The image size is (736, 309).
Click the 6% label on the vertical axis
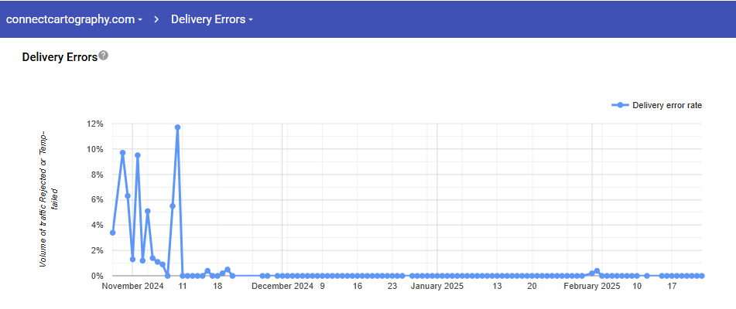98,199
